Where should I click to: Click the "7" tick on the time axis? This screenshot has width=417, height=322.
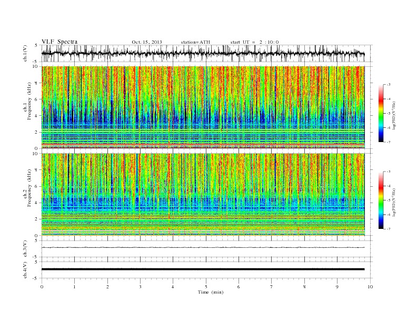[272, 287]
